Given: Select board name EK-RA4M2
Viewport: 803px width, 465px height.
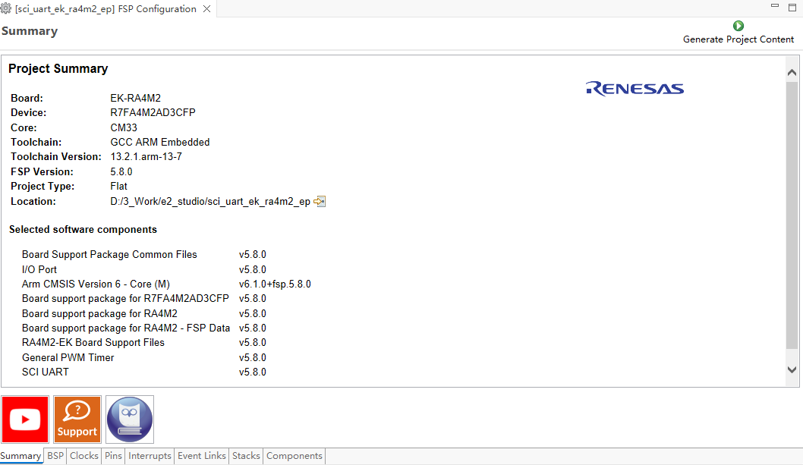Looking at the screenshot, I should coord(136,98).
